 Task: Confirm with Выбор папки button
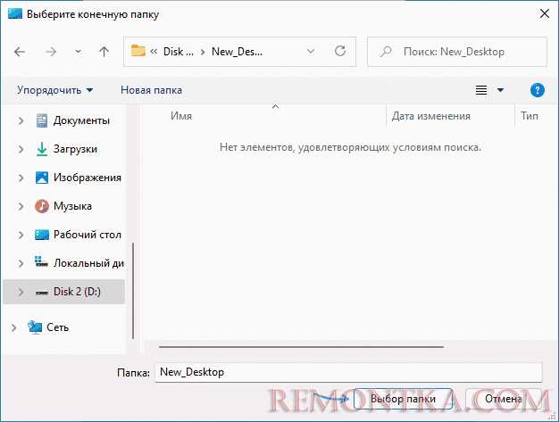tap(403, 399)
